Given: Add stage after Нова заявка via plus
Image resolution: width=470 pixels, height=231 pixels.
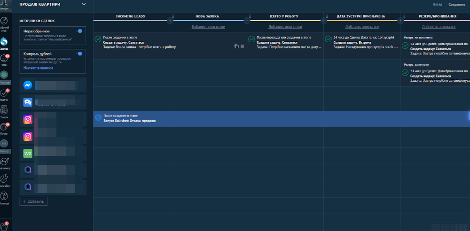Looking at the screenshot, I should coord(247,21).
